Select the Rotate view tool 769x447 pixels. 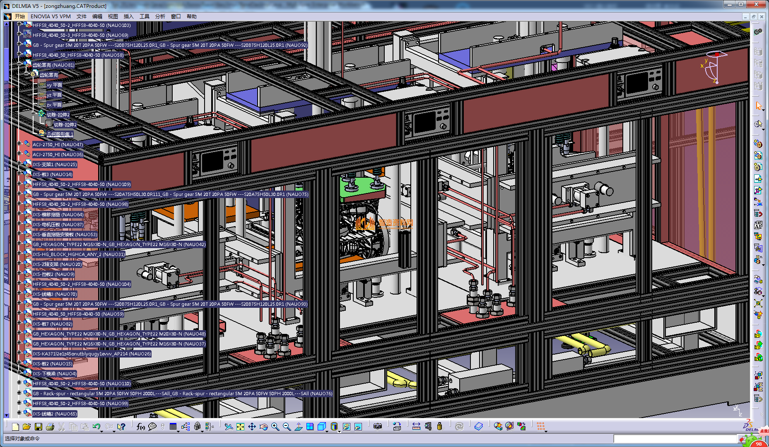[x=263, y=427]
